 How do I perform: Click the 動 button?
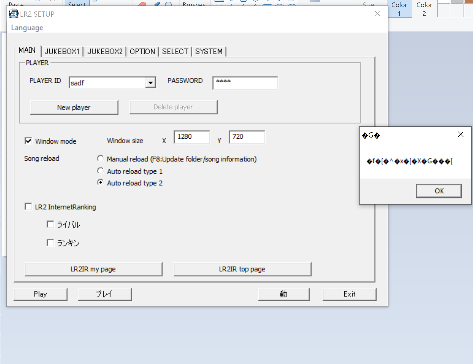(x=284, y=294)
